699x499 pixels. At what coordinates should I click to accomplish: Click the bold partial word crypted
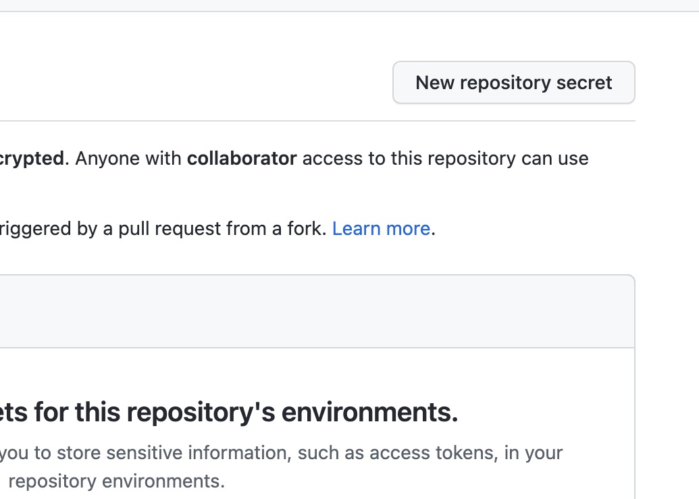32,159
